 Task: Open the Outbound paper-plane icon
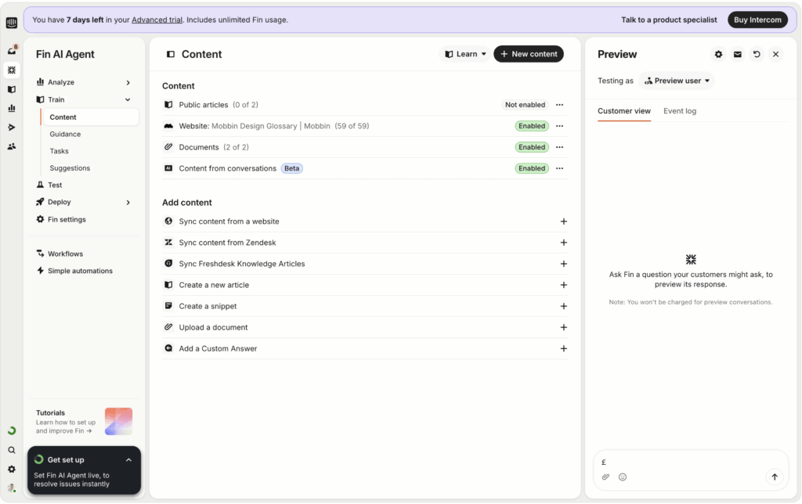click(x=11, y=126)
